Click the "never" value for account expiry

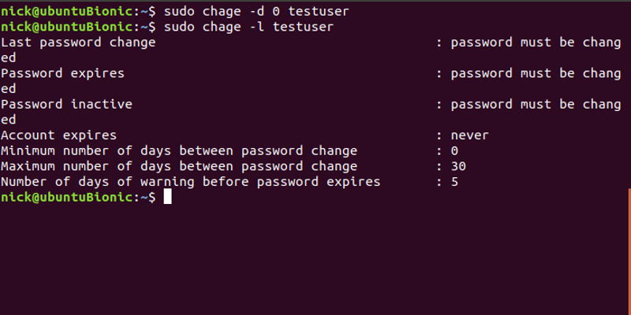(x=469, y=135)
